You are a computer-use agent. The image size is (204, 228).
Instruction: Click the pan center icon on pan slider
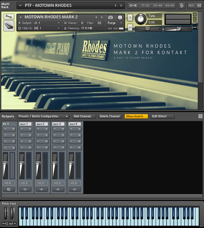(147, 29)
